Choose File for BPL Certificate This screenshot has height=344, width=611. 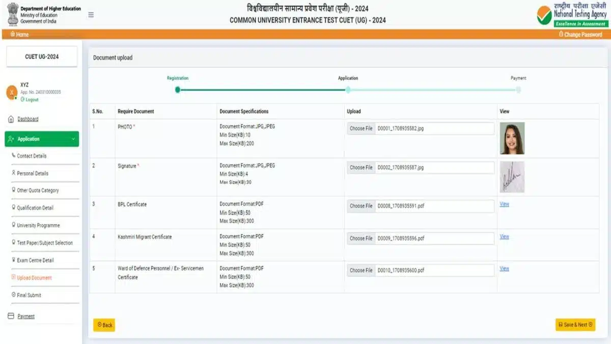[361, 206]
